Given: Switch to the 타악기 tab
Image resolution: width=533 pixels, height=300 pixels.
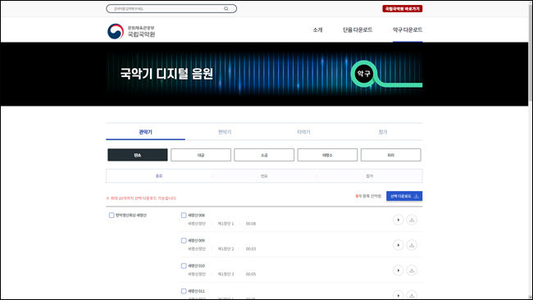Looking at the screenshot, I should click(x=304, y=132).
